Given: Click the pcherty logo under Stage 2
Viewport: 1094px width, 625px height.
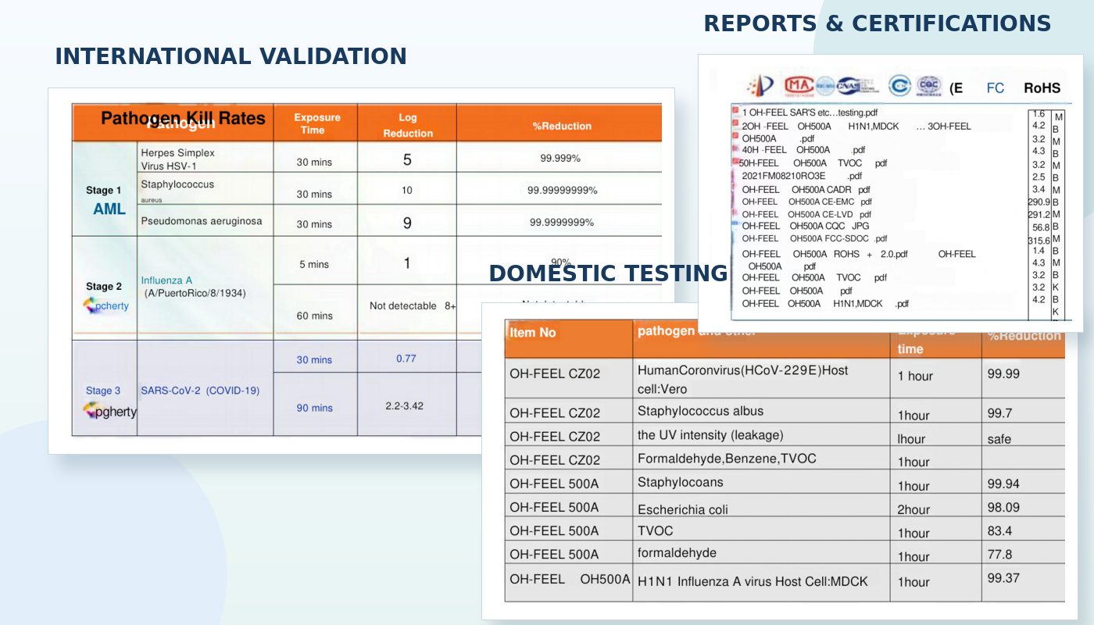Looking at the screenshot, I should tap(106, 305).
